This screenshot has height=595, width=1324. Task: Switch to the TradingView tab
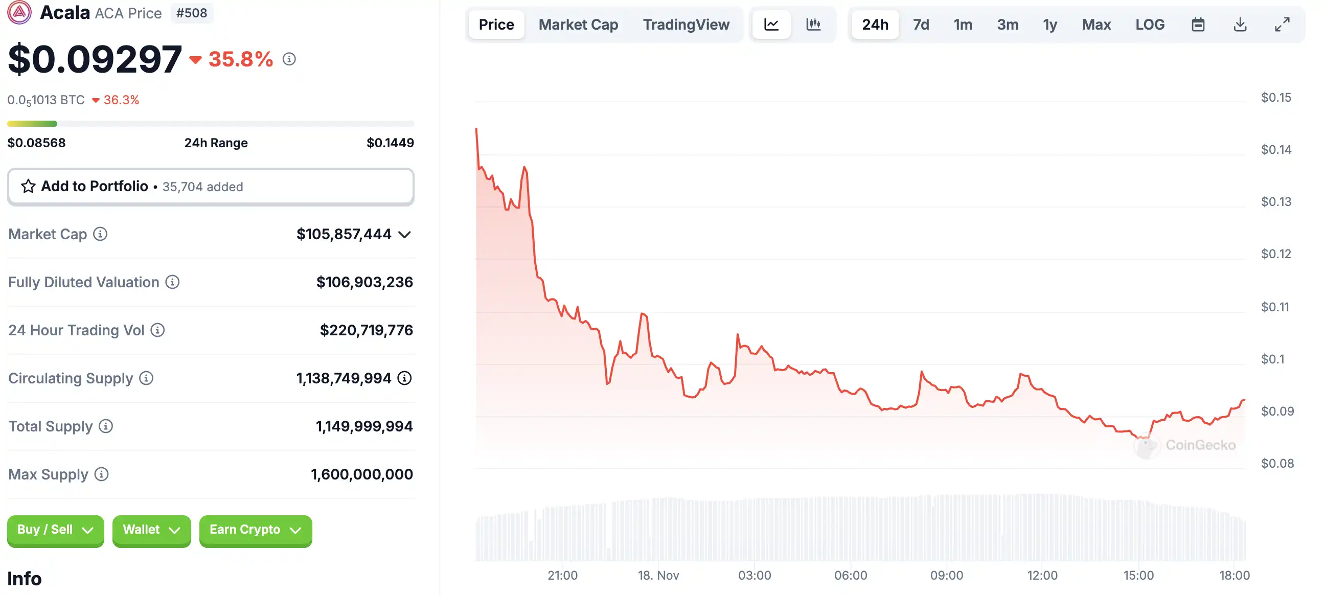[x=686, y=24]
